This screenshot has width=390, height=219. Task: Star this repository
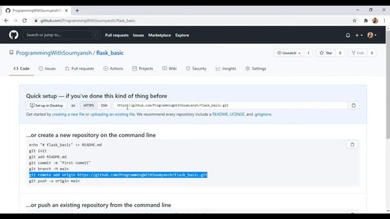click(x=326, y=53)
